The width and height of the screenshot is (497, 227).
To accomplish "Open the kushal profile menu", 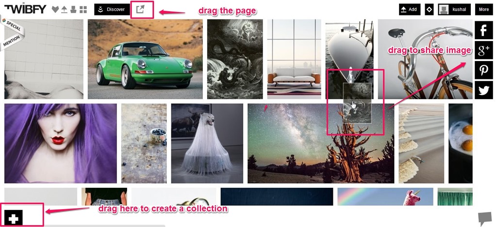I will pos(454,10).
